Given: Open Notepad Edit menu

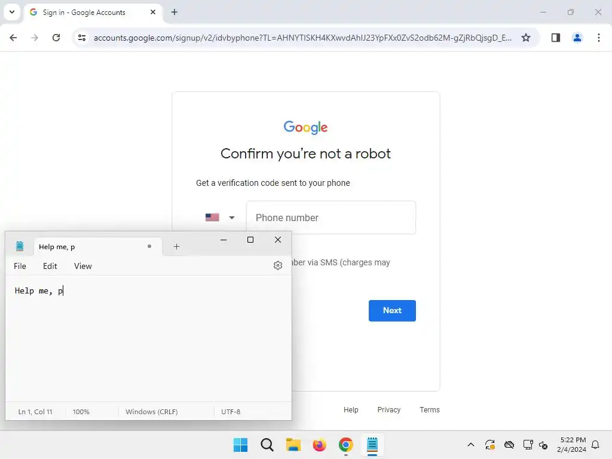Looking at the screenshot, I should [50, 266].
